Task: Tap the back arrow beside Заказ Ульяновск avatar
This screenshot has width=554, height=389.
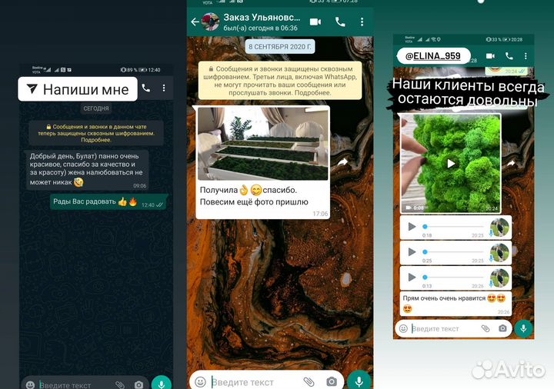Action: [x=194, y=22]
